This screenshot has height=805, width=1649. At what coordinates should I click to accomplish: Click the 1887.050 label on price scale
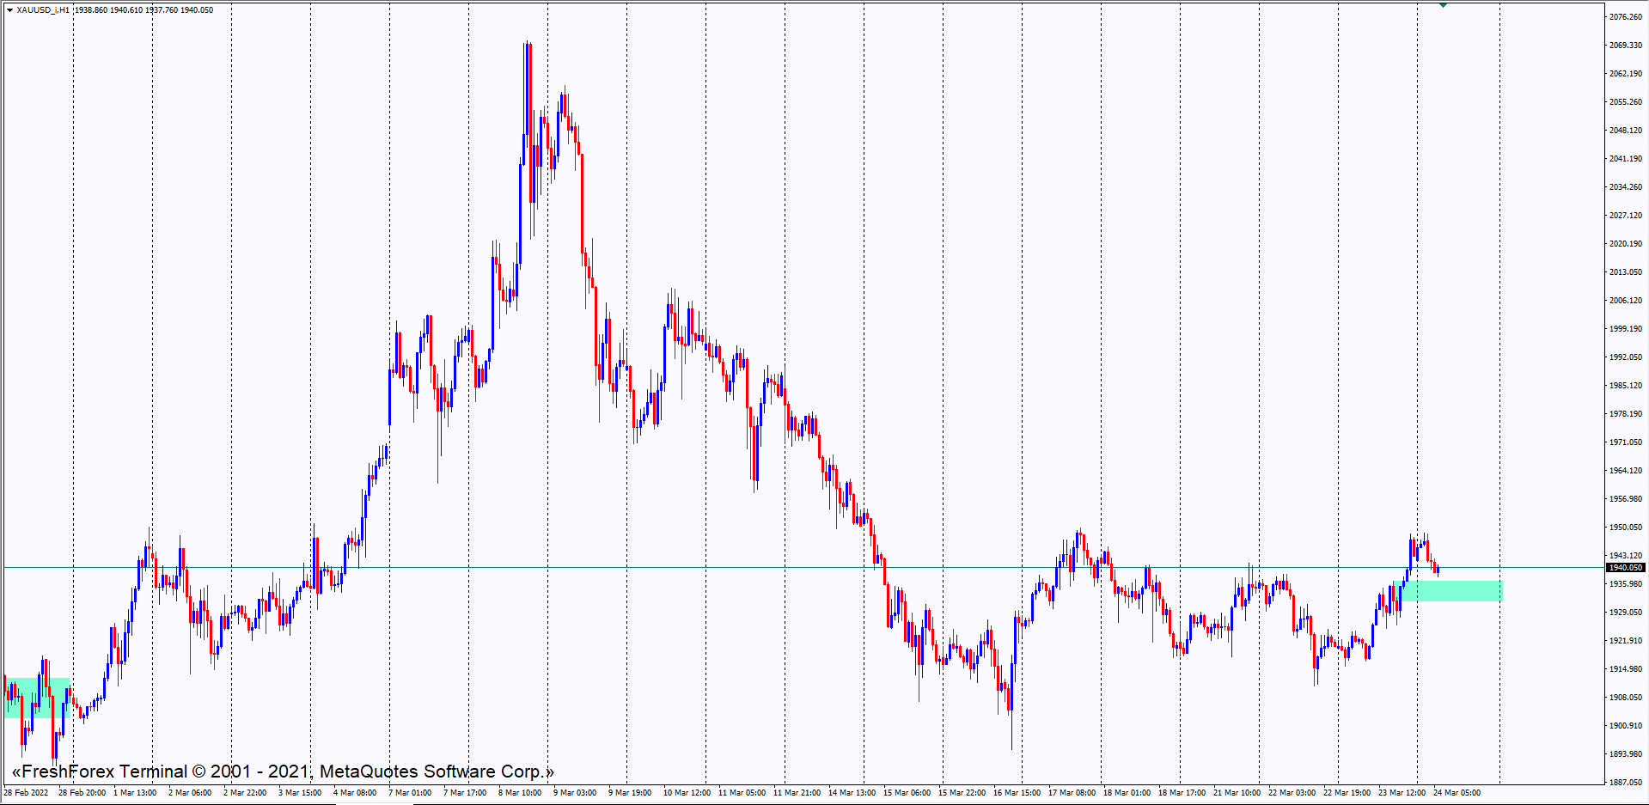(x=1625, y=783)
